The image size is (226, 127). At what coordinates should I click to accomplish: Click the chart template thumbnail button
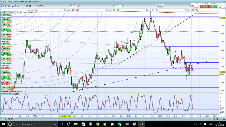(x=160, y=6)
